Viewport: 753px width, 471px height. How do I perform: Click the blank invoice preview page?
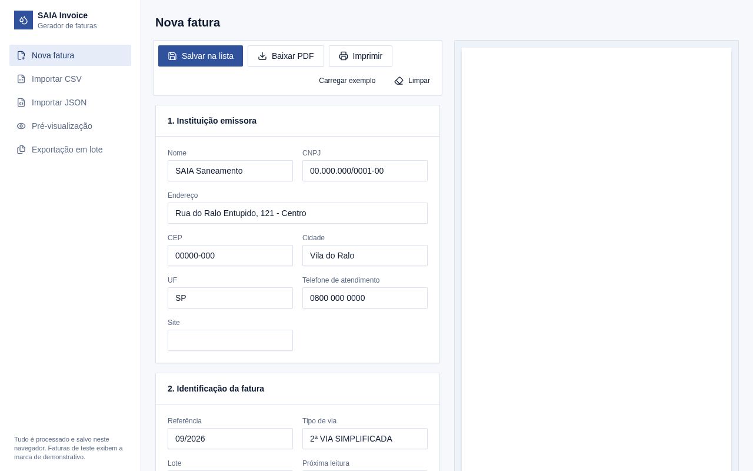point(597,259)
